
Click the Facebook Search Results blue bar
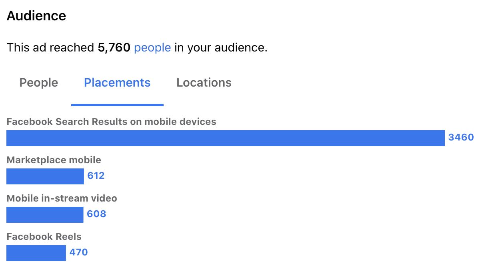tap(226, 138)
